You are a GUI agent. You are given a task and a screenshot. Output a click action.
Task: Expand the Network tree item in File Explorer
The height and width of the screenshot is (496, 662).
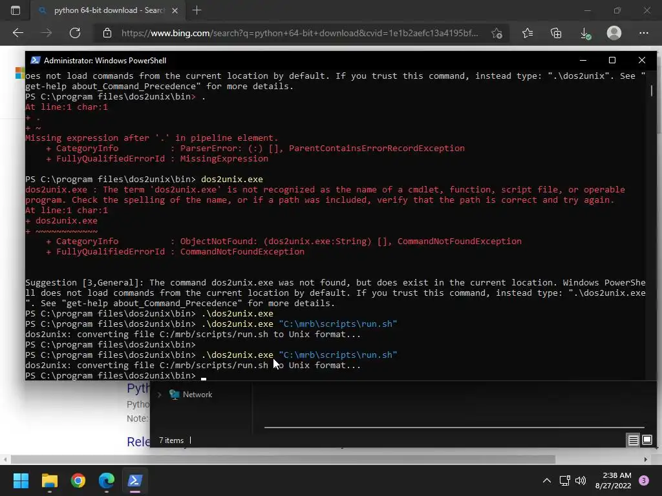(160, 395)
